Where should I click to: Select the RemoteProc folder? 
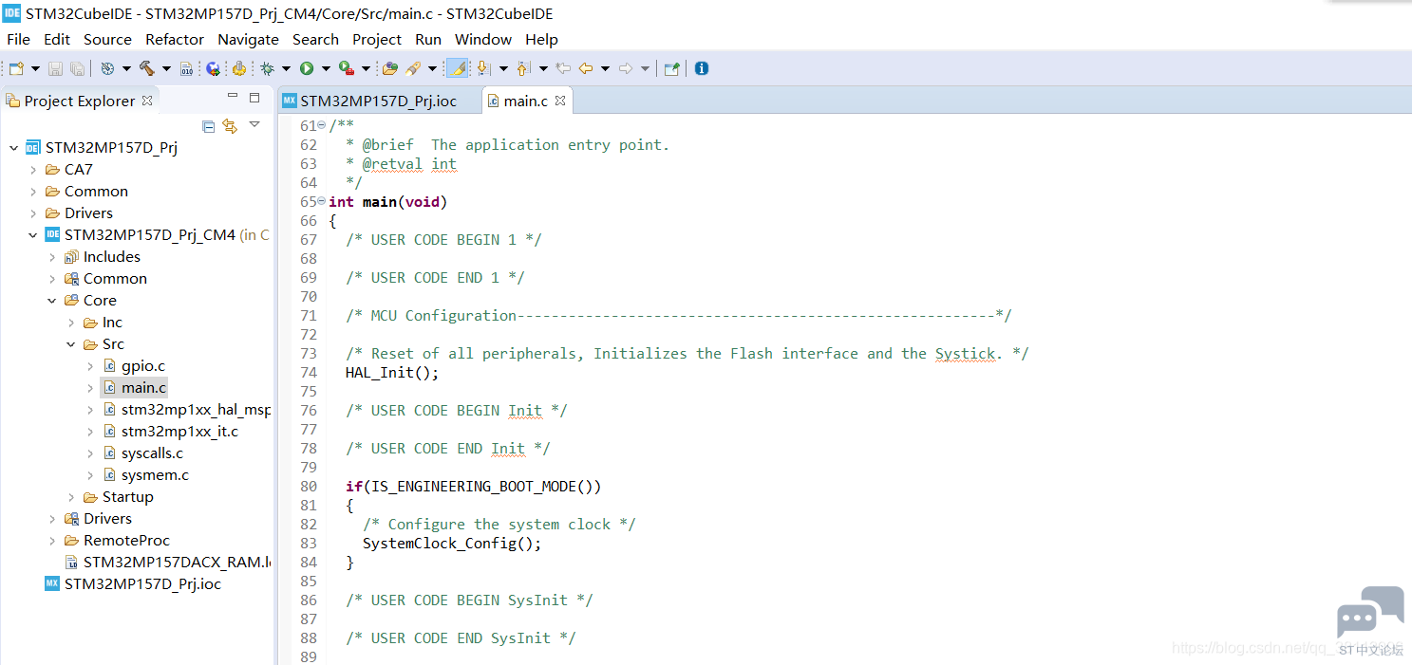tap(126, 541)
